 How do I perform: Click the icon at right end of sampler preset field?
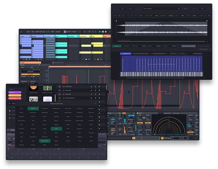click(179, 9)
